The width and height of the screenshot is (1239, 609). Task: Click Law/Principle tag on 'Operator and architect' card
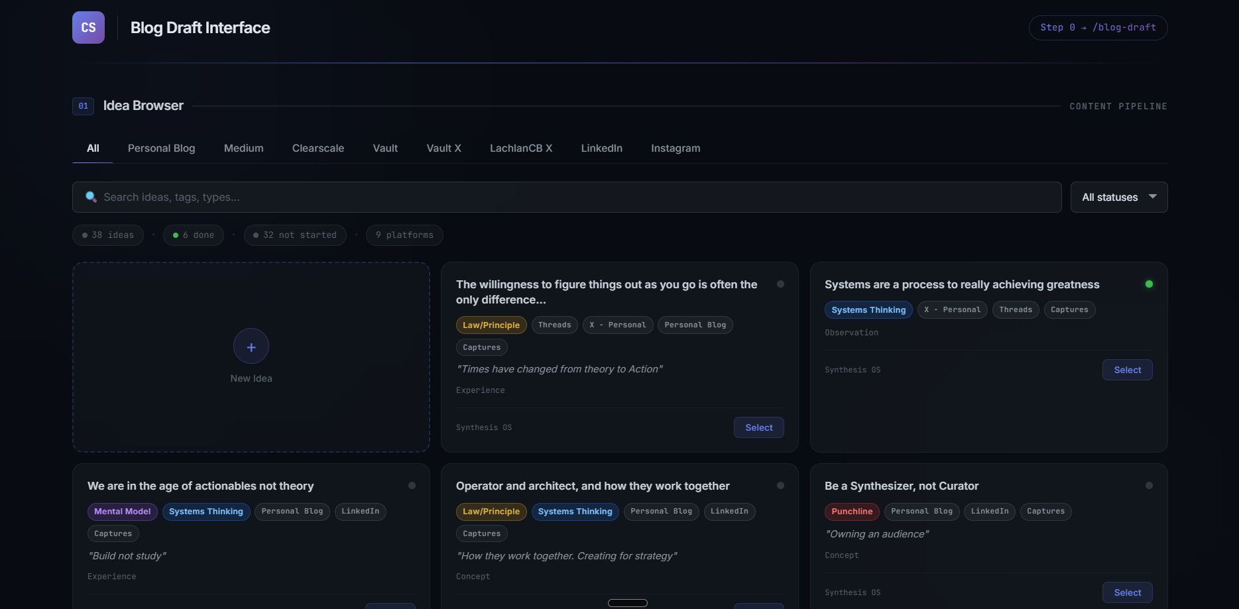(491, 512)
